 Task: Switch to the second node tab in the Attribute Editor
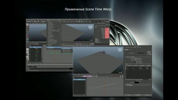pyautogui.click(x=130, y=49)
